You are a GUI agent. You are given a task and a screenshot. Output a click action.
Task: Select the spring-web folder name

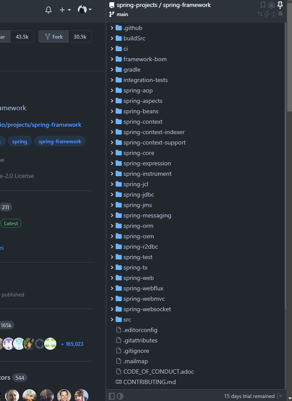pos(139,278)
